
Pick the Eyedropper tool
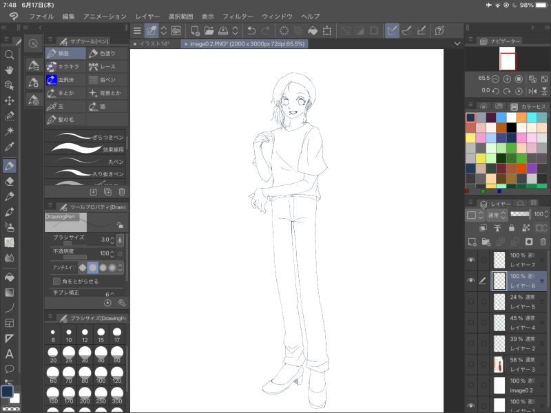(x=10, y=147)
